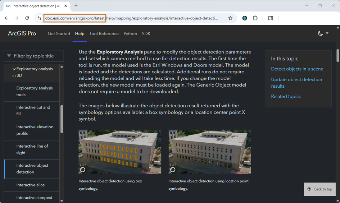Maximize the browser window
340x203 pixels.
320,6
